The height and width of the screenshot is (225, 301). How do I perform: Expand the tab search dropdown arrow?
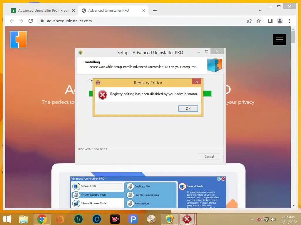(x=260, y=11)
